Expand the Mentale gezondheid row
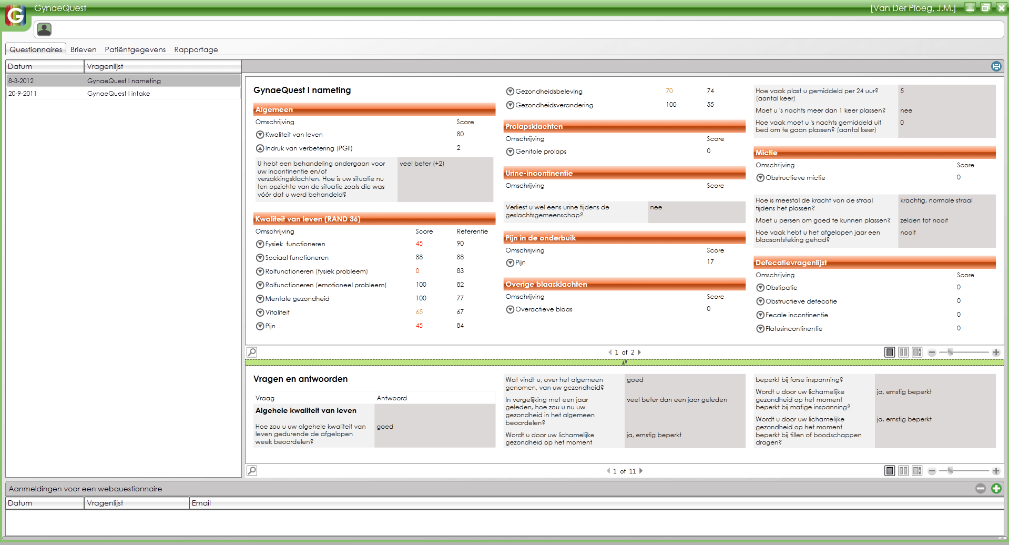This screenshot has width=1009, height=545. 260,299
